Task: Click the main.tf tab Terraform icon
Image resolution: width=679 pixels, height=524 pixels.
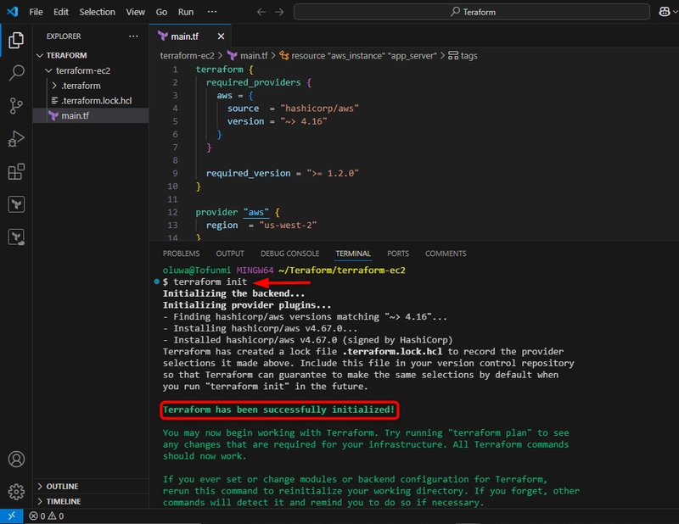Action: (163, 36)
